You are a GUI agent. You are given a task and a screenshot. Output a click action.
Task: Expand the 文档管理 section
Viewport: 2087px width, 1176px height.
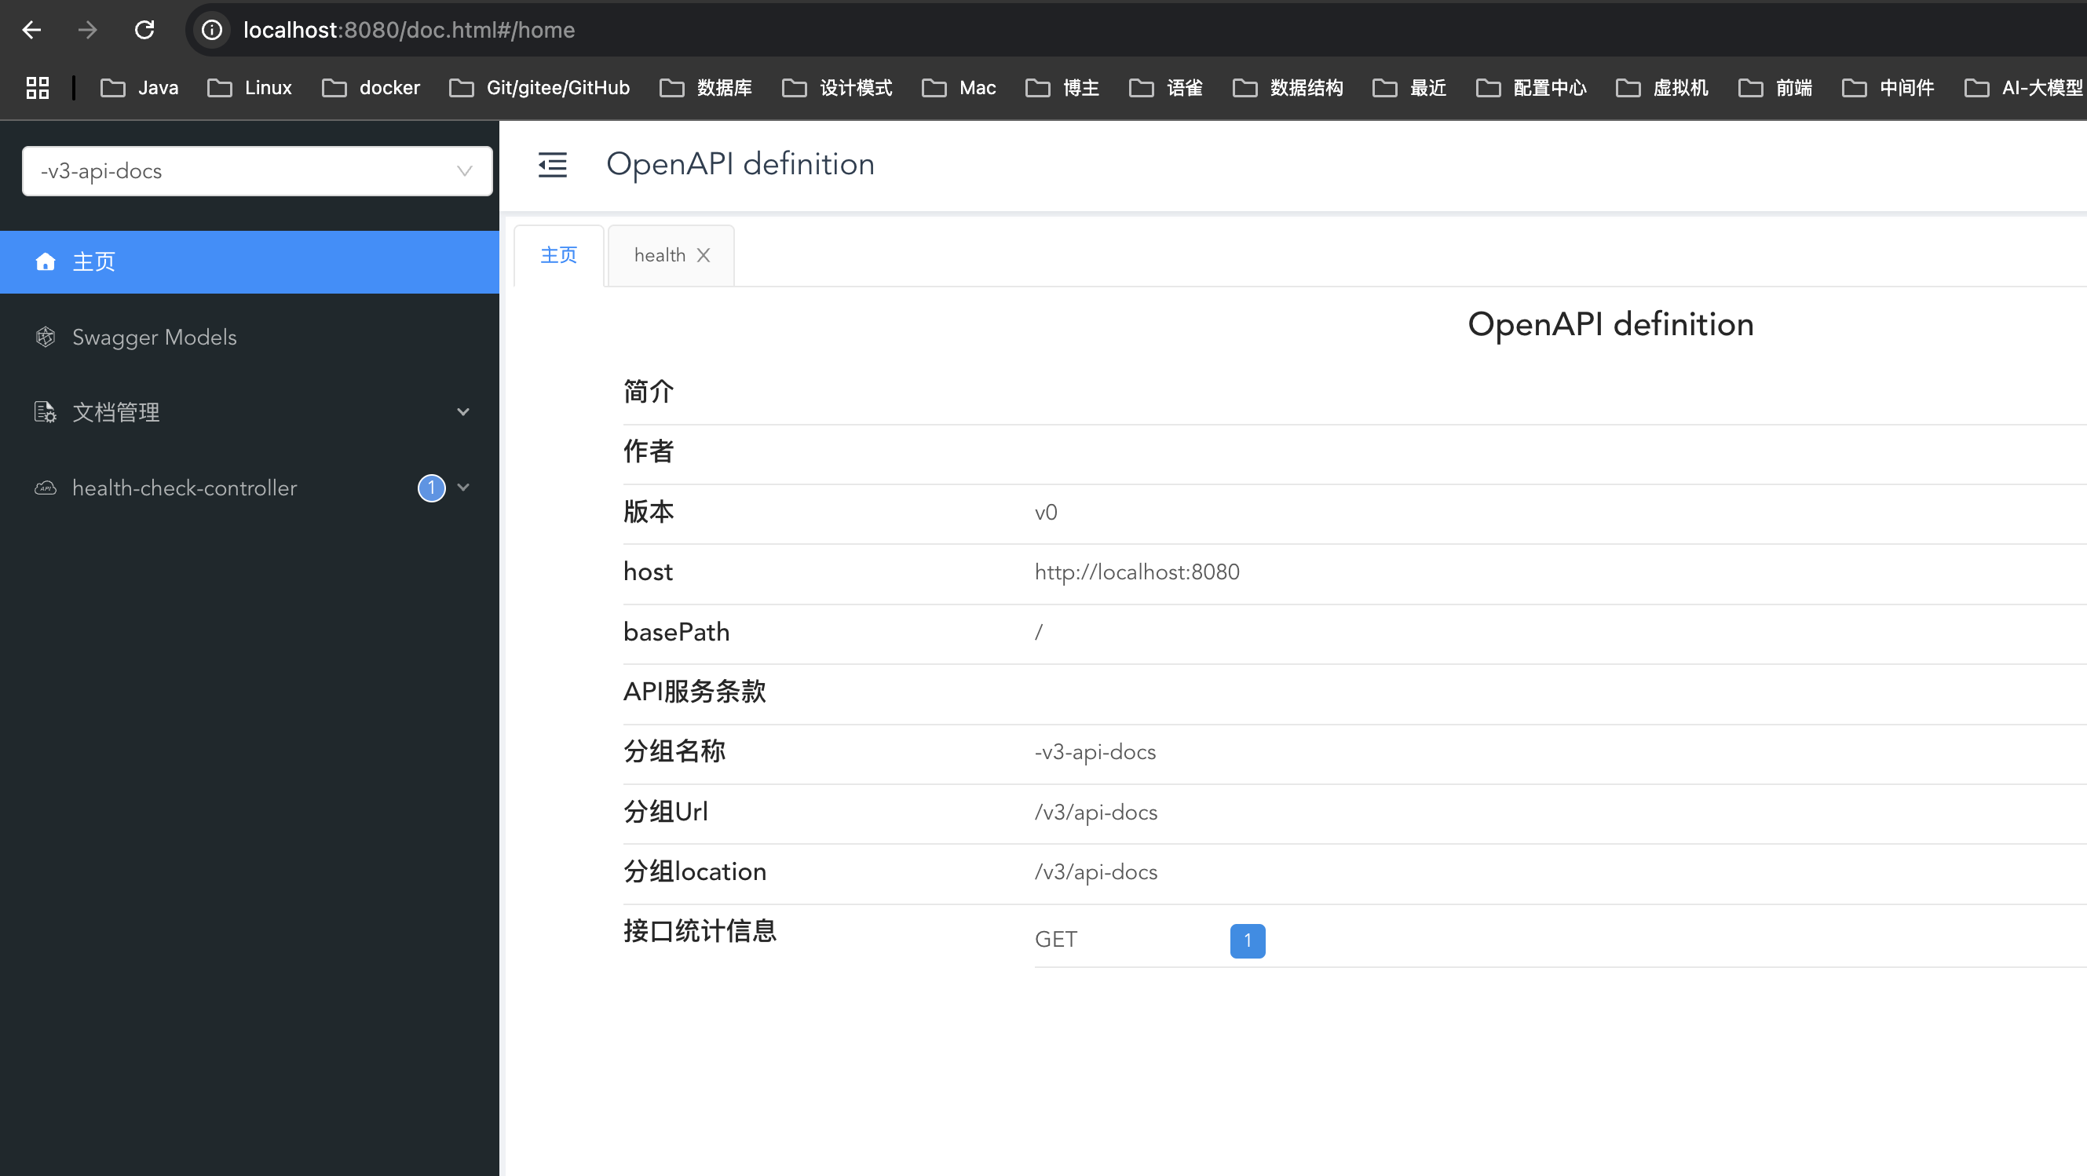(463, 411)
